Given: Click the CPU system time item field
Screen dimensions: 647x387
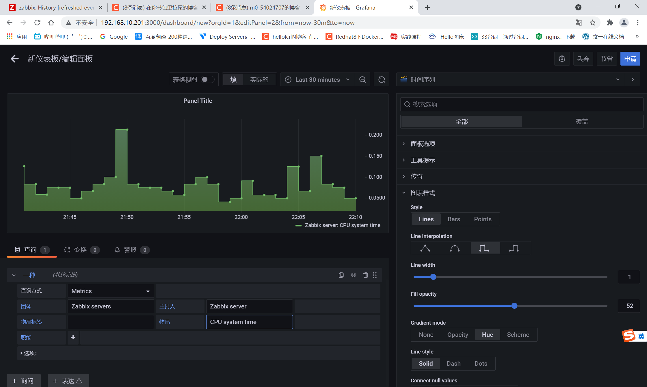Looking at the screenshot, I should point(249,322).
